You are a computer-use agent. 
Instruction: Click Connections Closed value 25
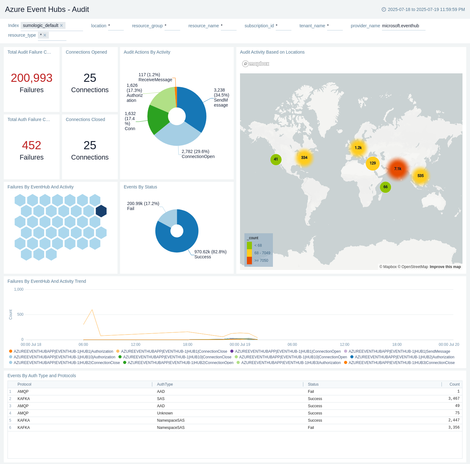pos(90,145)
